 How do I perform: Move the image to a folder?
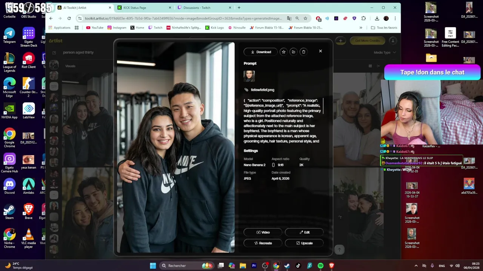[293, 52]
